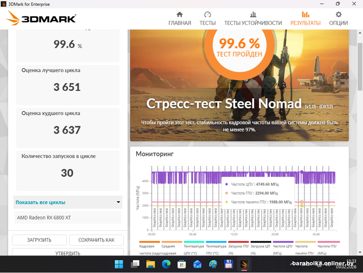Restore down the 3DMark window
The width and height of the screenshot is (363, 273).
click(338, 4)
